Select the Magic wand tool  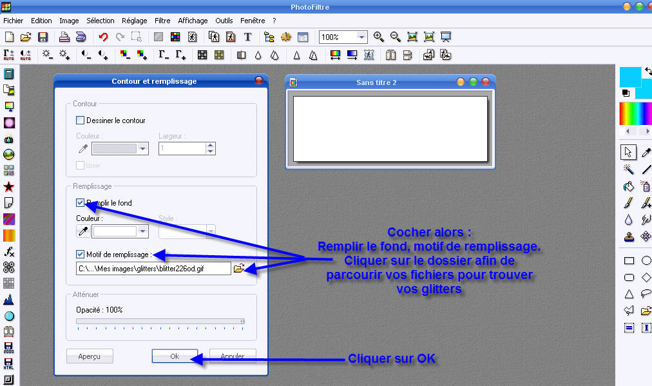pos(629,169)
